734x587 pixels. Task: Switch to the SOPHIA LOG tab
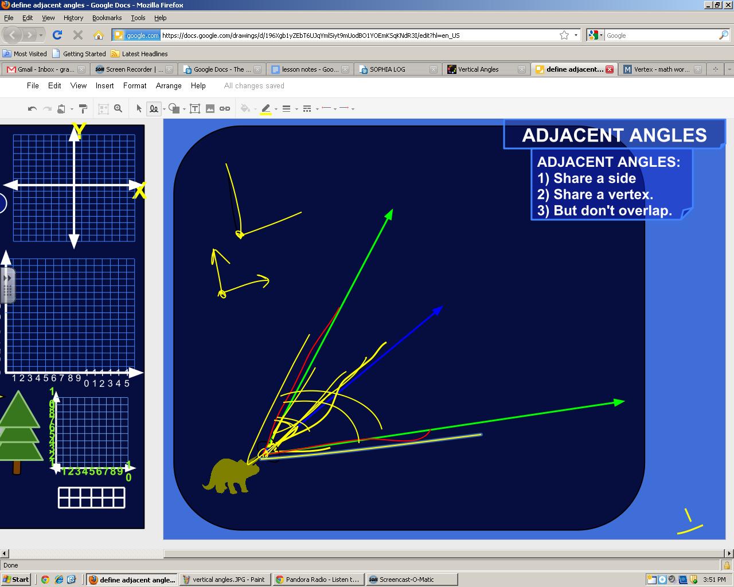pos(397,69)
